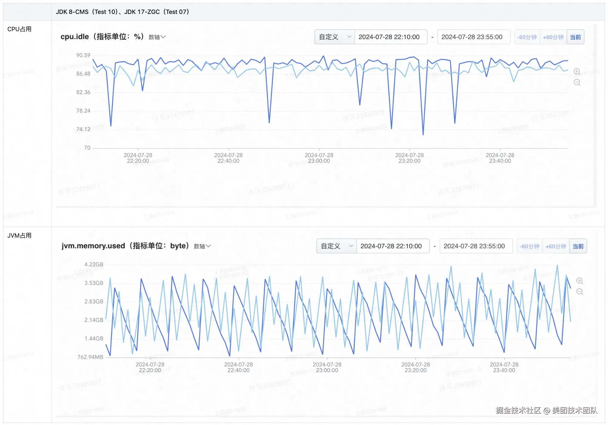Click zoom-out magnifier on cpu.idle chart
Viewport: 608px width, 425px height.
577,82
